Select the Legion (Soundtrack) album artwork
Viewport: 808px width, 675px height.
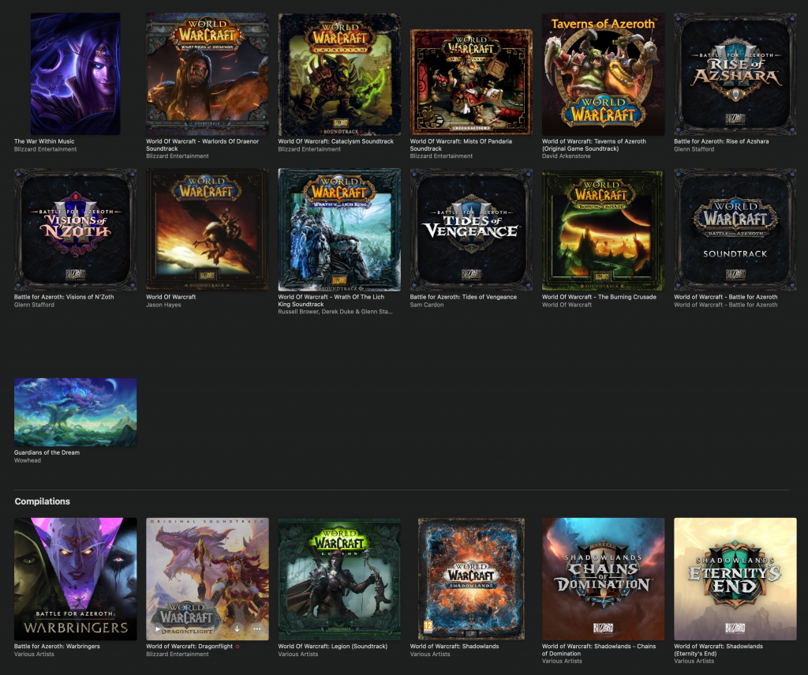coord(339,579)
